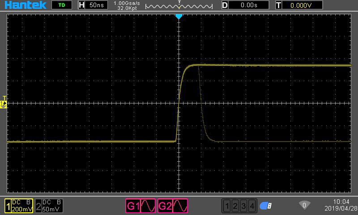The image size is (358, 215).
Task: Click the 50ns timebase value
Action: (96, 5)
